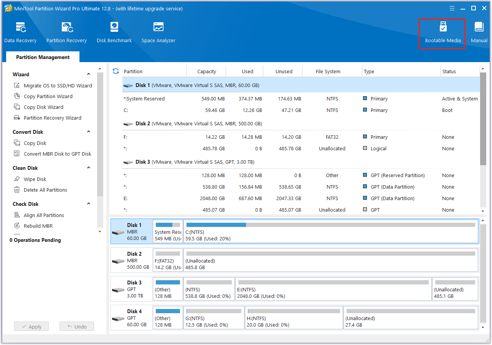This screenshot has height=345, width=492.
Task: Select System Reserved block in disk map
Action: tap(168, 232)
